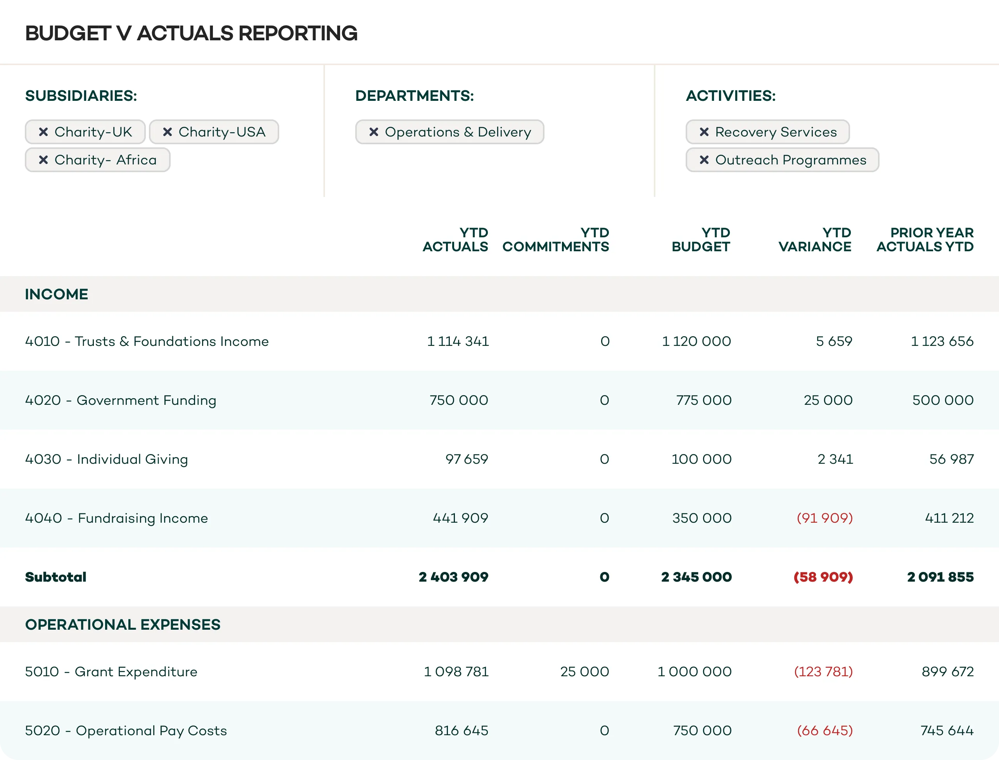Click Government Funding budget 775 000

coord(703,400)
